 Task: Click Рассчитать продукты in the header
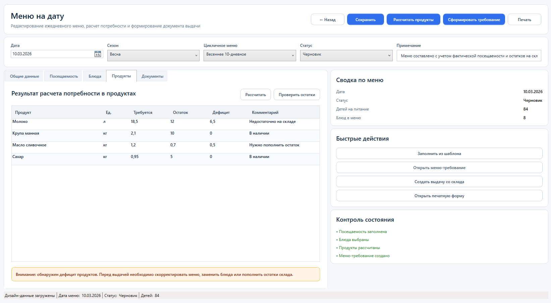(413, 20)
